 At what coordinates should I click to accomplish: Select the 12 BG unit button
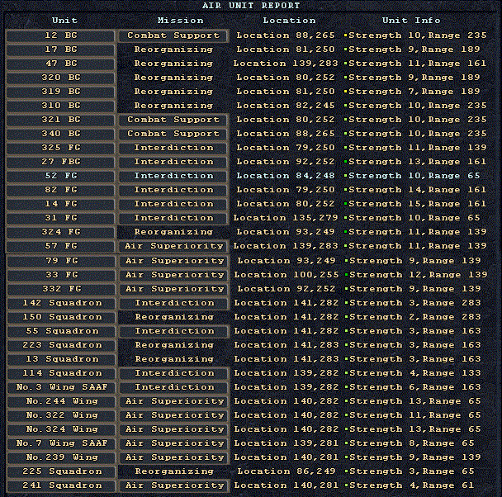point(60,35)
